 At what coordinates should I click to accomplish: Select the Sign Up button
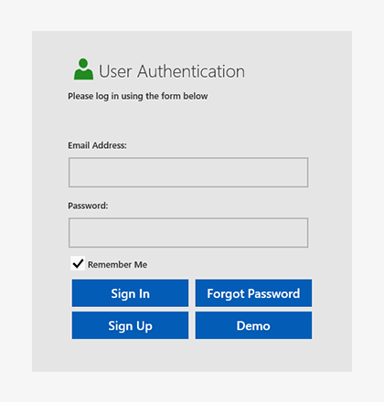coord(130,325)
